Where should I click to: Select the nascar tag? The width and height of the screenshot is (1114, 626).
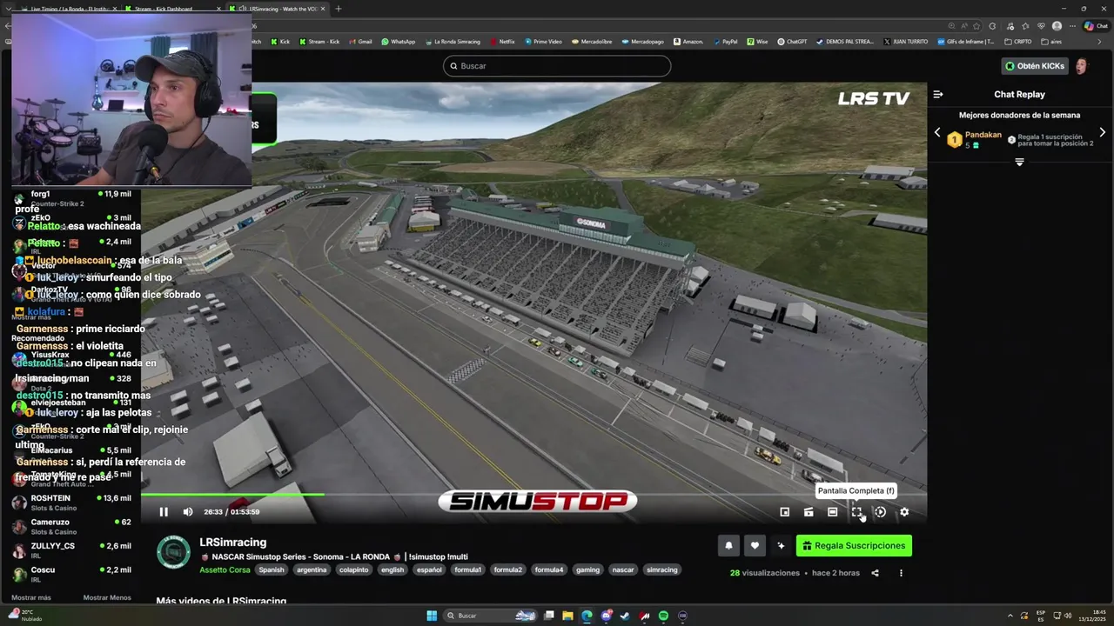(623, 570)
